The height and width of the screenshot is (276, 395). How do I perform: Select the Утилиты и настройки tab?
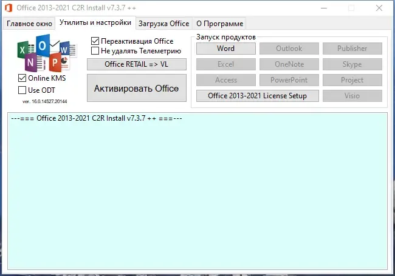[95, 22]
